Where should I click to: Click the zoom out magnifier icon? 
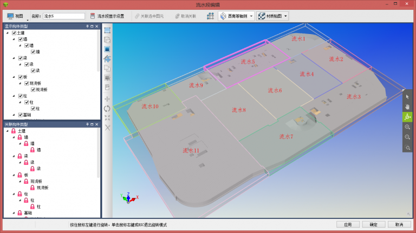[x=407, y=137]
